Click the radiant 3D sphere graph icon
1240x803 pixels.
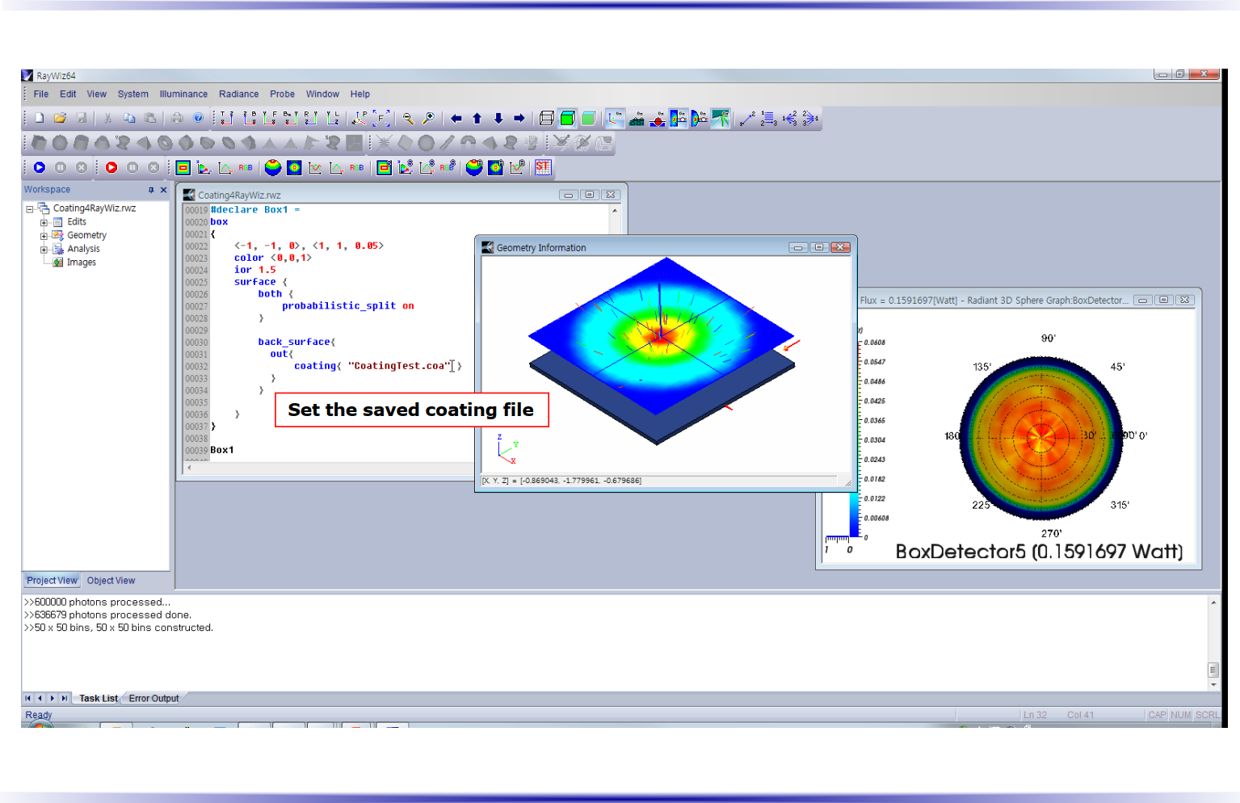point(273,167)
